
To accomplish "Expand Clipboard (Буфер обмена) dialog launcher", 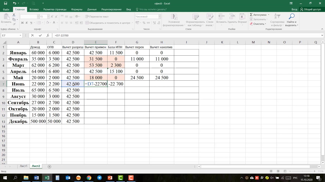I will [x=17, y=29].
